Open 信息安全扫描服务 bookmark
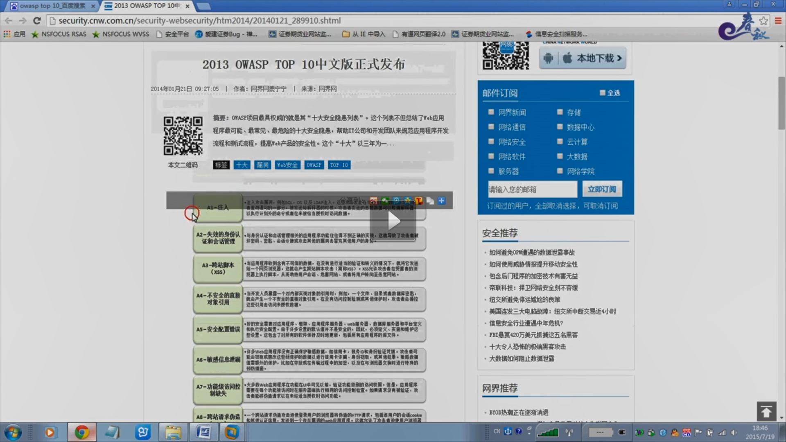Screen dimensions: 786x442 click(x=557, y=34)
